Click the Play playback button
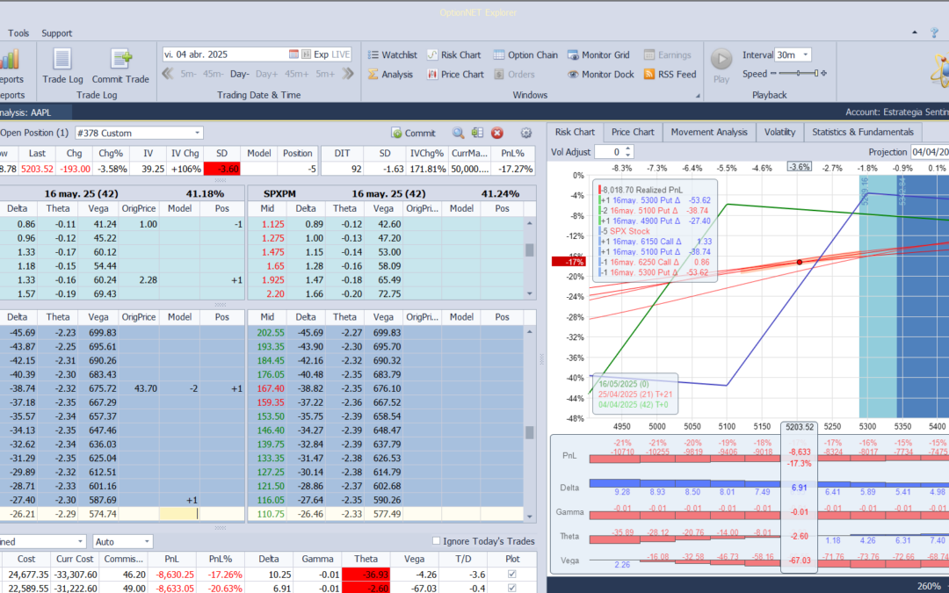Viewport: 949px width, 593px height. point(721,66)
